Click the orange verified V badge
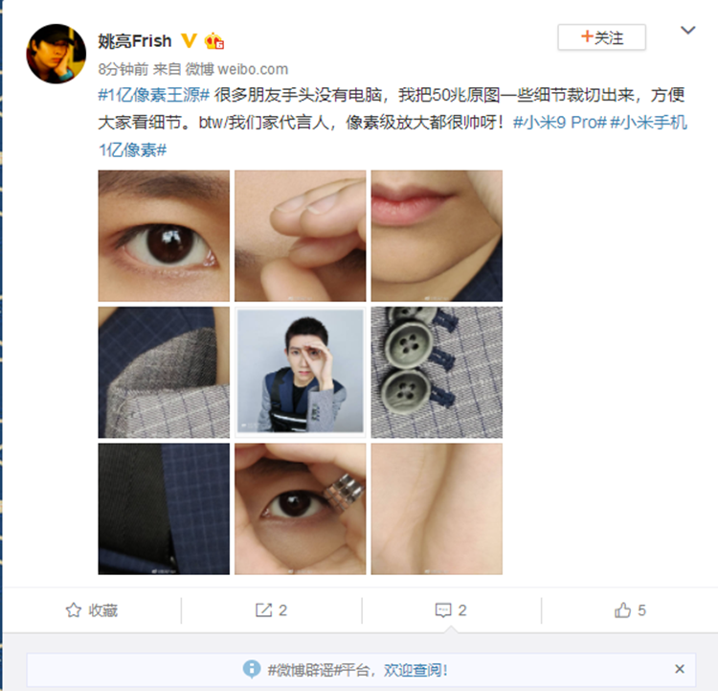Screen dimensions: 718x691 click(x=190, y=41)
